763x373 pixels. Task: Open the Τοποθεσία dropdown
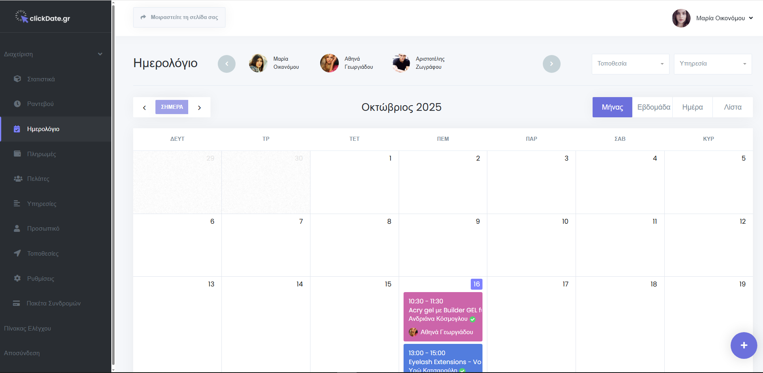[x=630, y=64]
